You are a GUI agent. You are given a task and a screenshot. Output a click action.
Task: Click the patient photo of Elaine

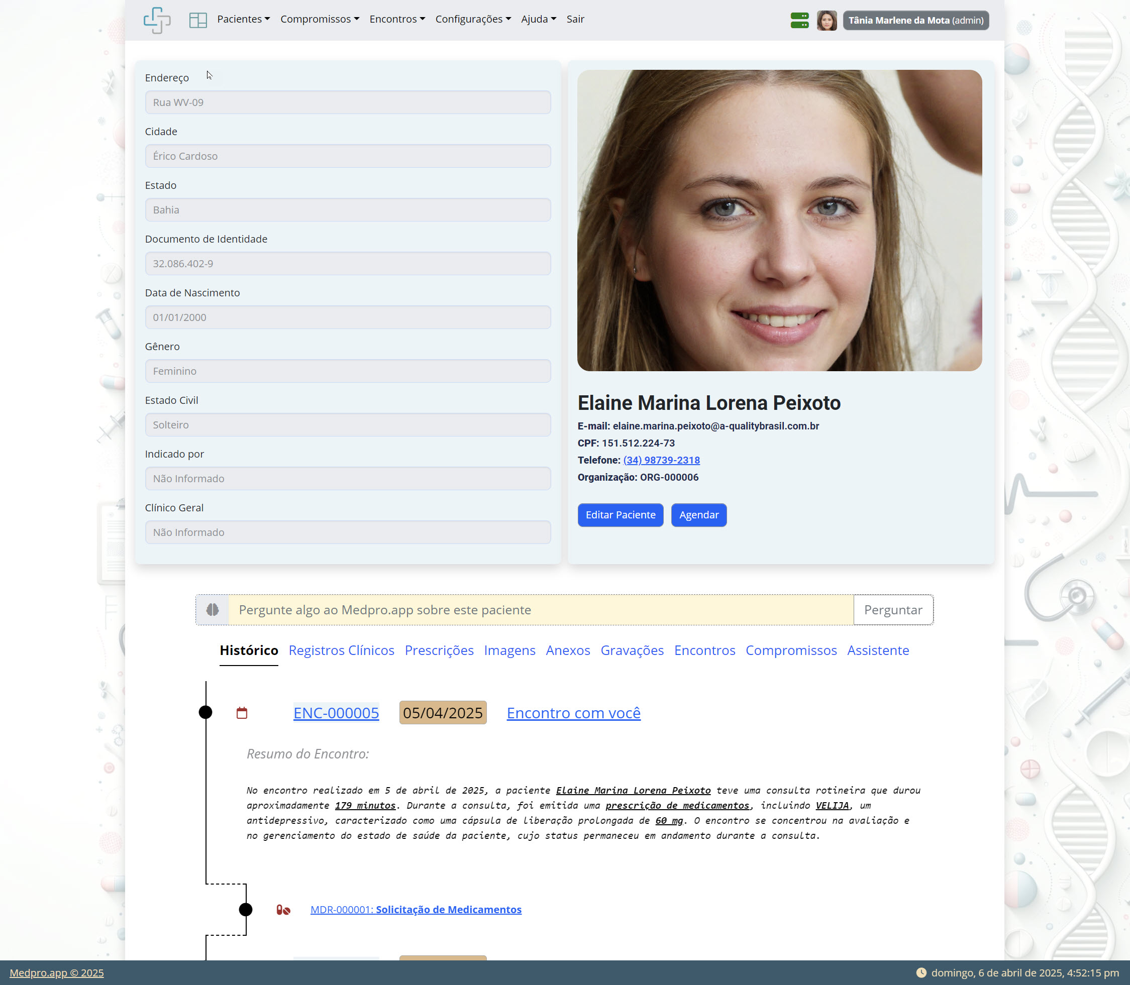pos(779,221)
